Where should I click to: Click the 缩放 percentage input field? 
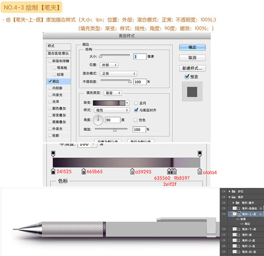pos(139,129)
